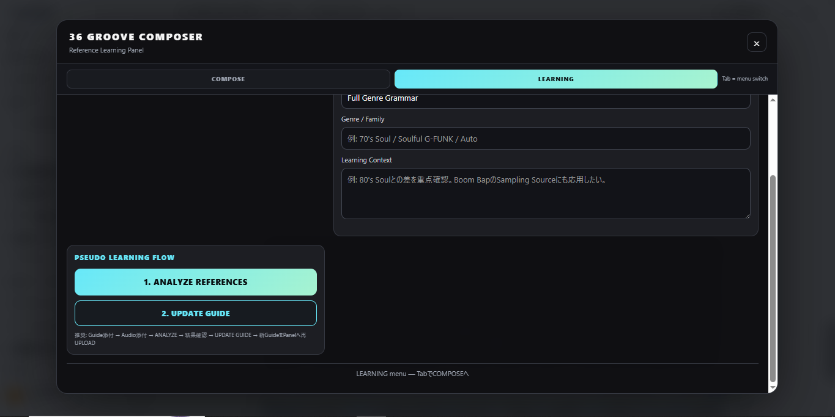Click the scrollbar up arrow
The height and width of the screenshot is (417, 835).
pyautogui.click(x=773, y=100)
